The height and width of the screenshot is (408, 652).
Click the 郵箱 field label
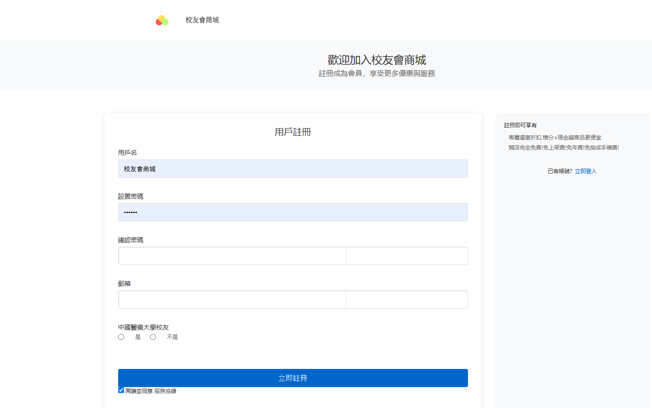[124, 284]
